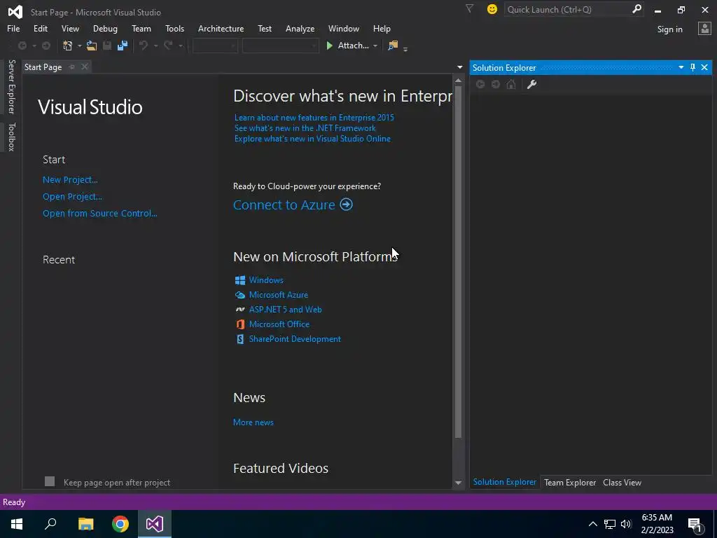Click the Solution Explorer Properties wrench icon

[531, 84]
